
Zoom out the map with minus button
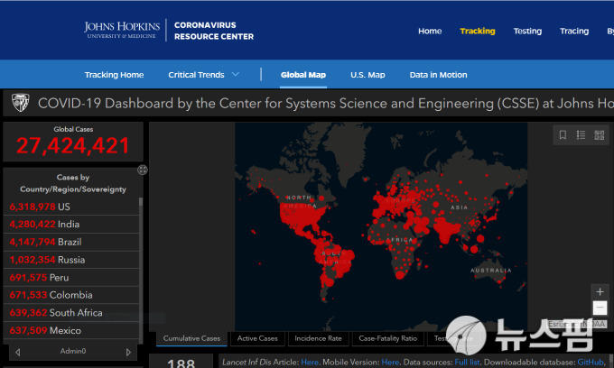point(600,308)
